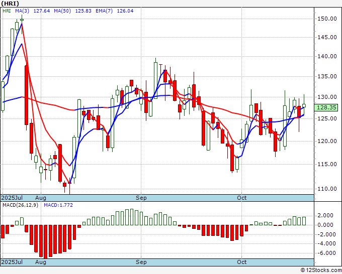342x274 pixels.
Task: Click the 128.35 current price tag
Action: pos(326,107)
